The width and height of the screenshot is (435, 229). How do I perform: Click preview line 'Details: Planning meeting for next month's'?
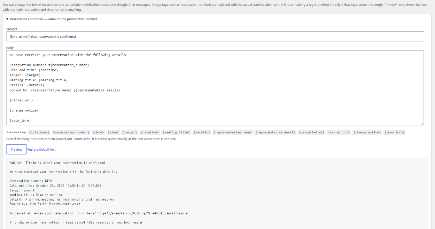coord(62,199)
